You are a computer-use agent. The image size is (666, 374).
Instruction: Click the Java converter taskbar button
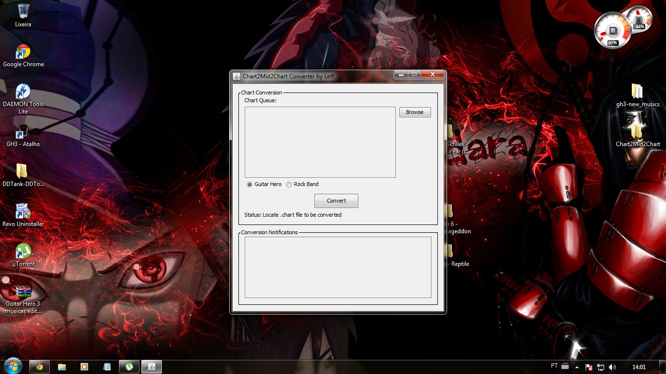pyautogui.click(x=152, y=367)
